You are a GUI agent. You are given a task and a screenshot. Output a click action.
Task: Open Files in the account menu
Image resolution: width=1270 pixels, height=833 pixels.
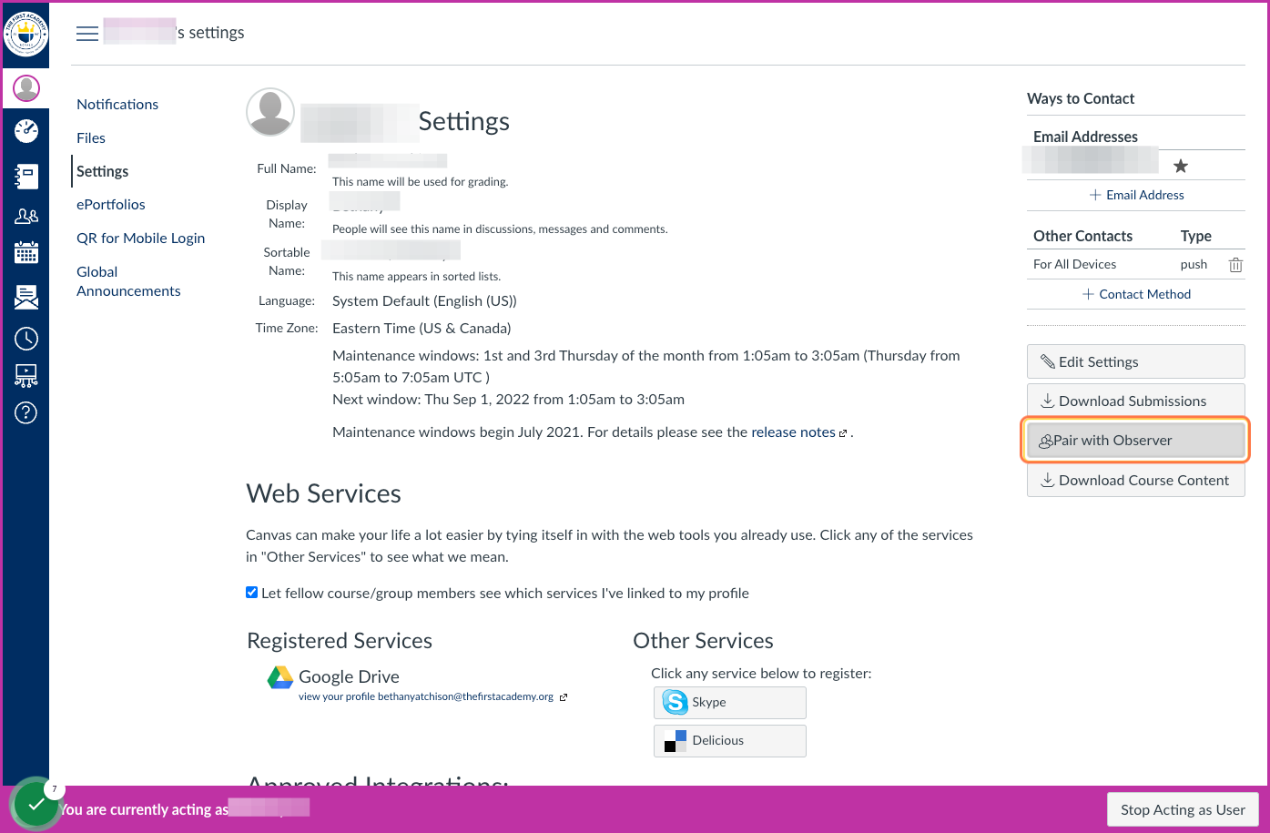[91, 138]
